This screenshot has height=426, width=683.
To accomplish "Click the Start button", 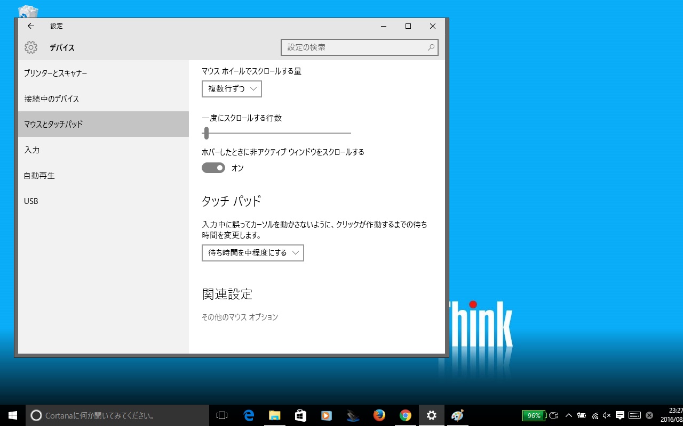I will point(12,415).
